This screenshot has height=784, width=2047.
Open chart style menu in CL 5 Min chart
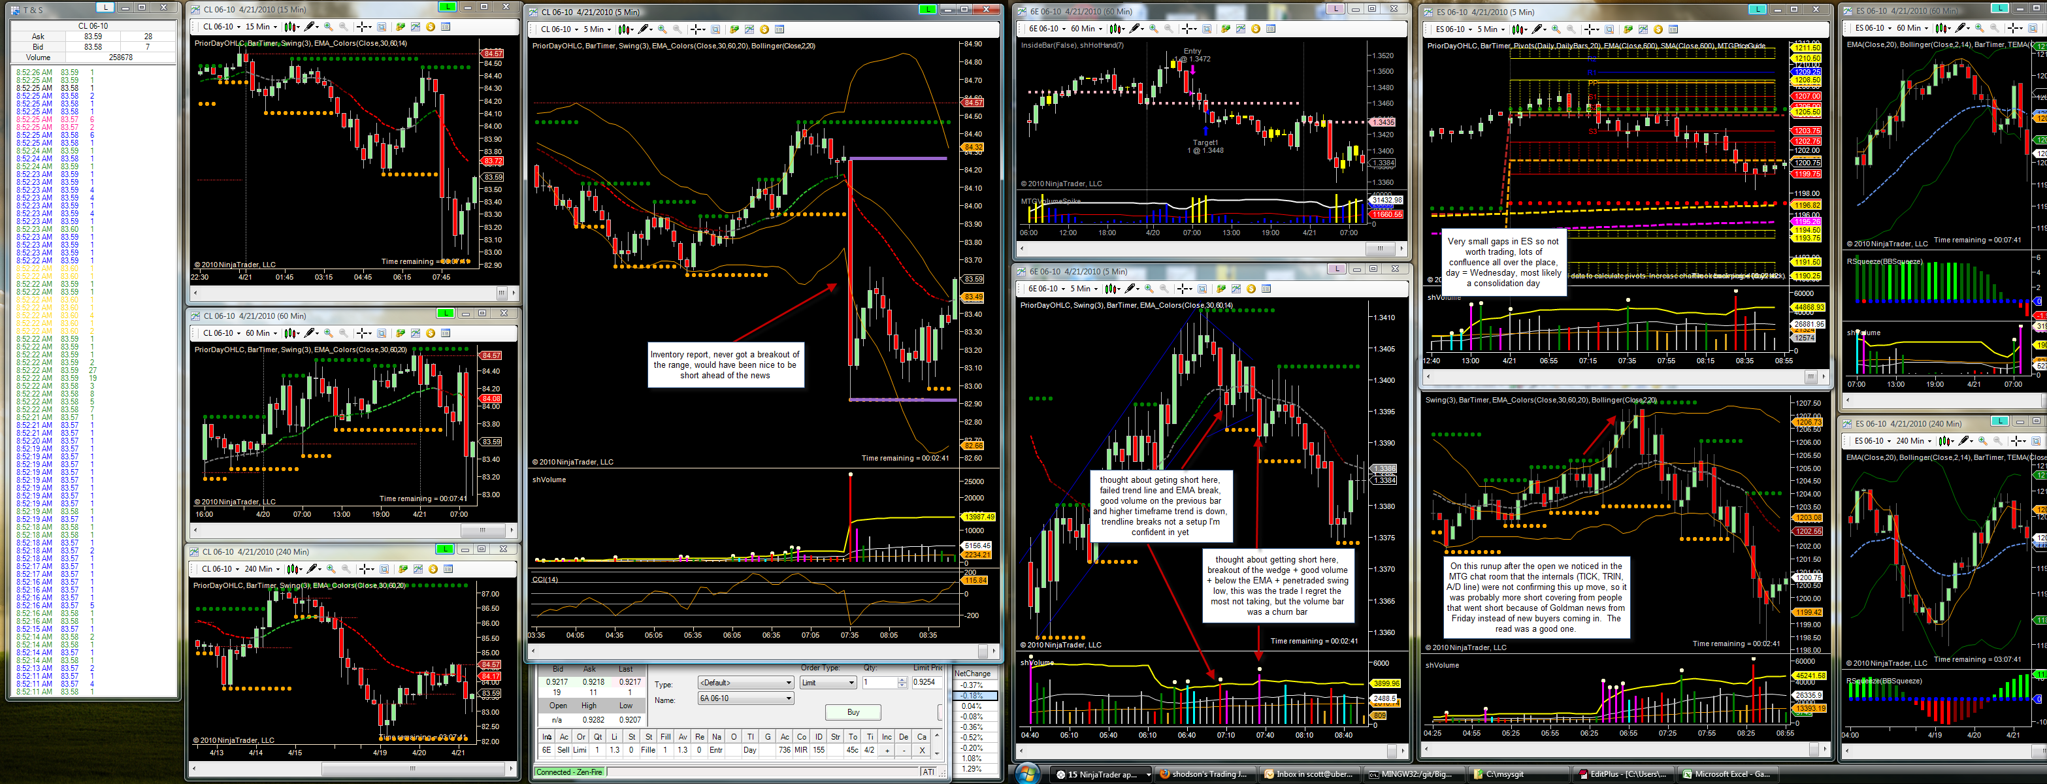625,29
